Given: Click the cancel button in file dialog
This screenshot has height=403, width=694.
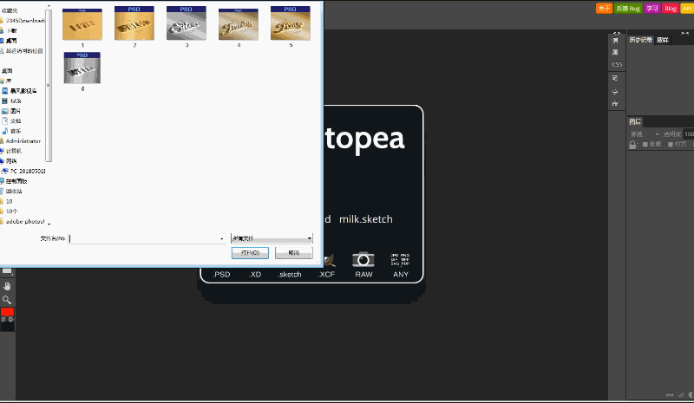Looking at the screenshot, I should tap(294, 252).
